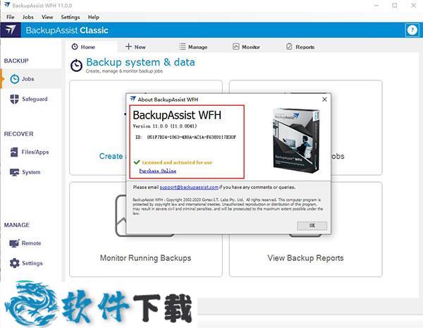Open the View Backup Reports card

coord(306,229)
